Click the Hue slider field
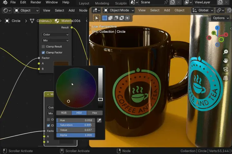The width and height of the screenshot is (232, 154). click(76, 120)
